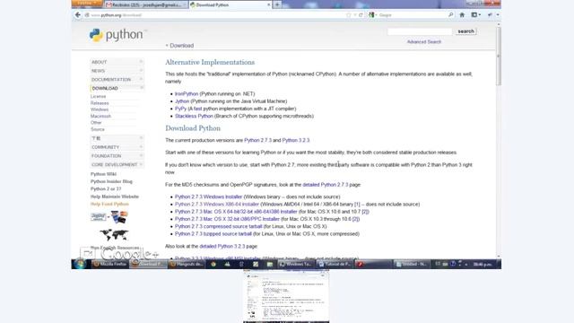Image resolution: width=574 pixels, height=323 pixels.
Task: Open COMMUNITY in the sidebar menu
Action: click(x=117, y=147)
